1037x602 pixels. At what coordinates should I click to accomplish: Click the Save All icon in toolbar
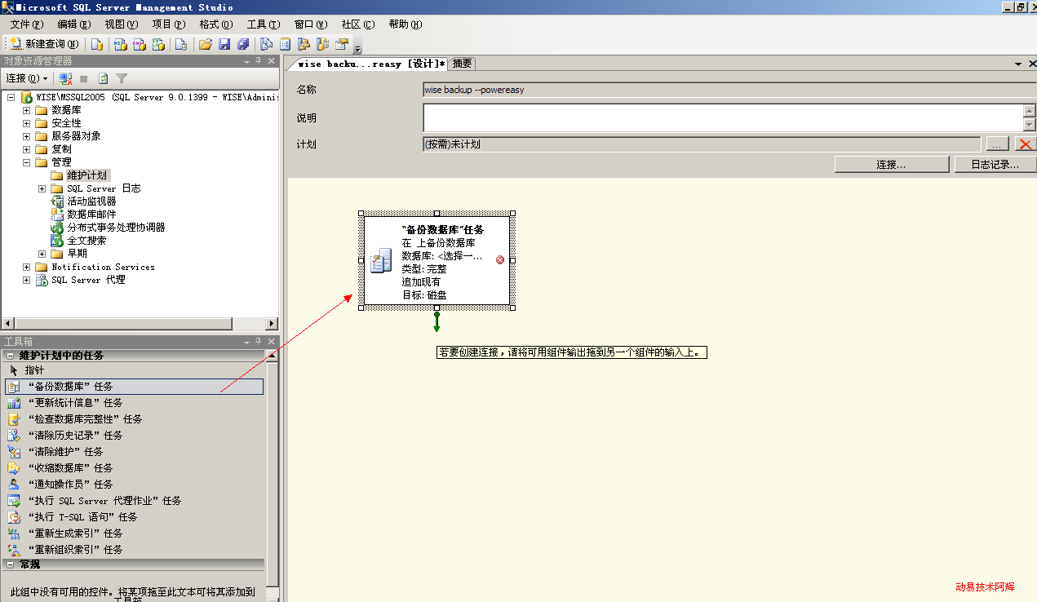(x=242, y=44)
